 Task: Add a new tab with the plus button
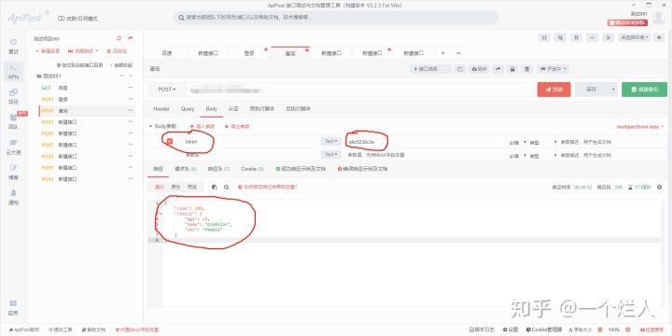(443, 53)
